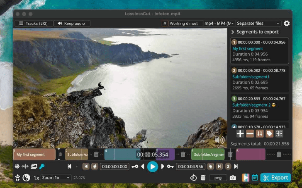Click the rotation preview icon
This screenshot has height=188, width=302.
[x=193, y=178]
